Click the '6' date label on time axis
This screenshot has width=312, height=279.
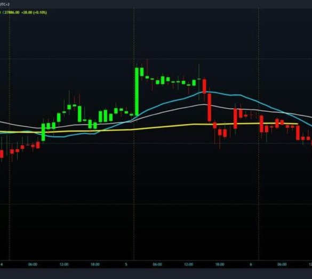pyautogui.click(x=251, y=264)
